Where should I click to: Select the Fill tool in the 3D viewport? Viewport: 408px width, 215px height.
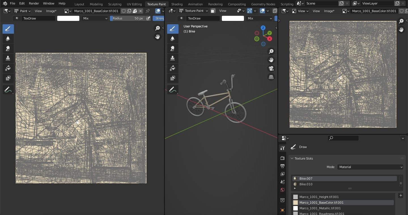tap(173, 68)
